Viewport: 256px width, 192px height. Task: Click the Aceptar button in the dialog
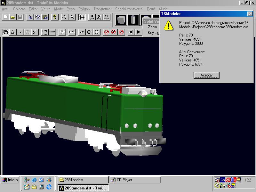(206, 75)
